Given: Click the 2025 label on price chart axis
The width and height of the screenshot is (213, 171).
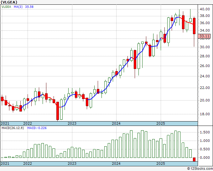Looking at the screenshot, I should [161, 123].
